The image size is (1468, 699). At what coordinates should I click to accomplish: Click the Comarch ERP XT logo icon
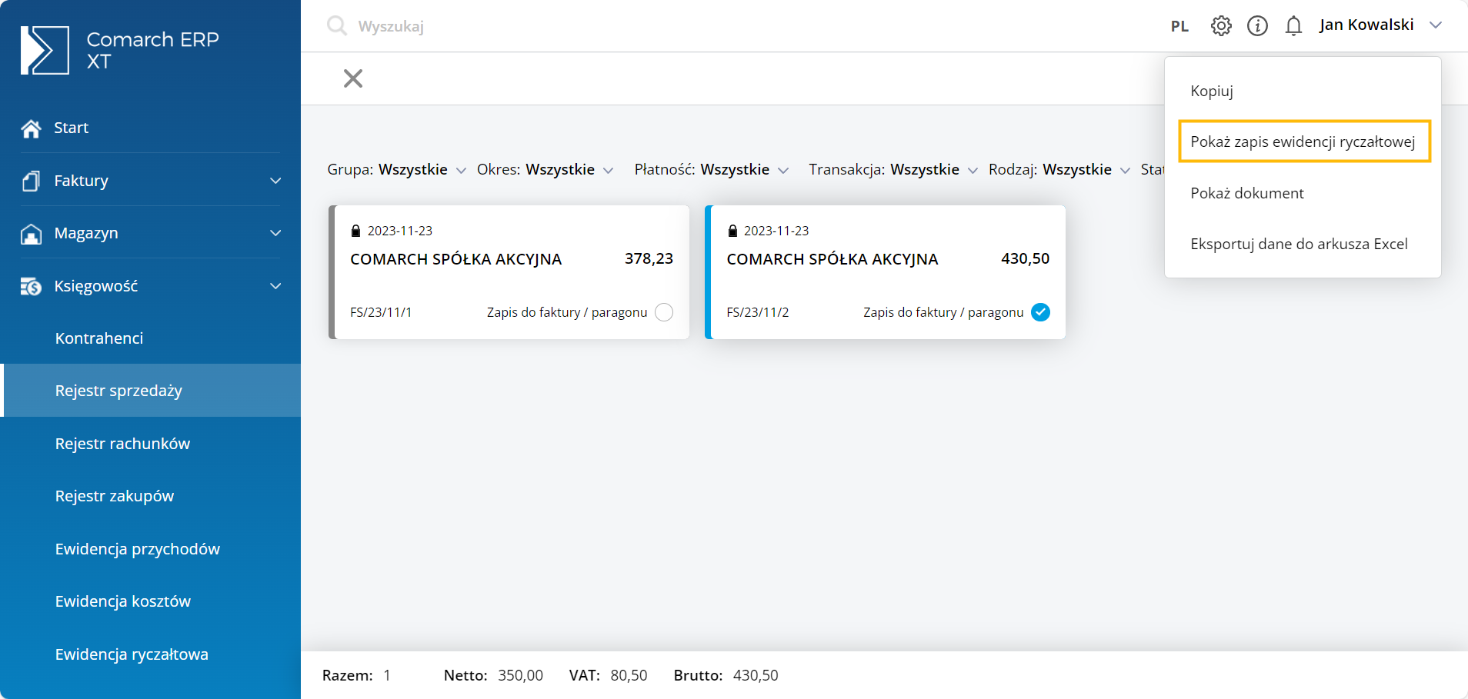point(45,51)
